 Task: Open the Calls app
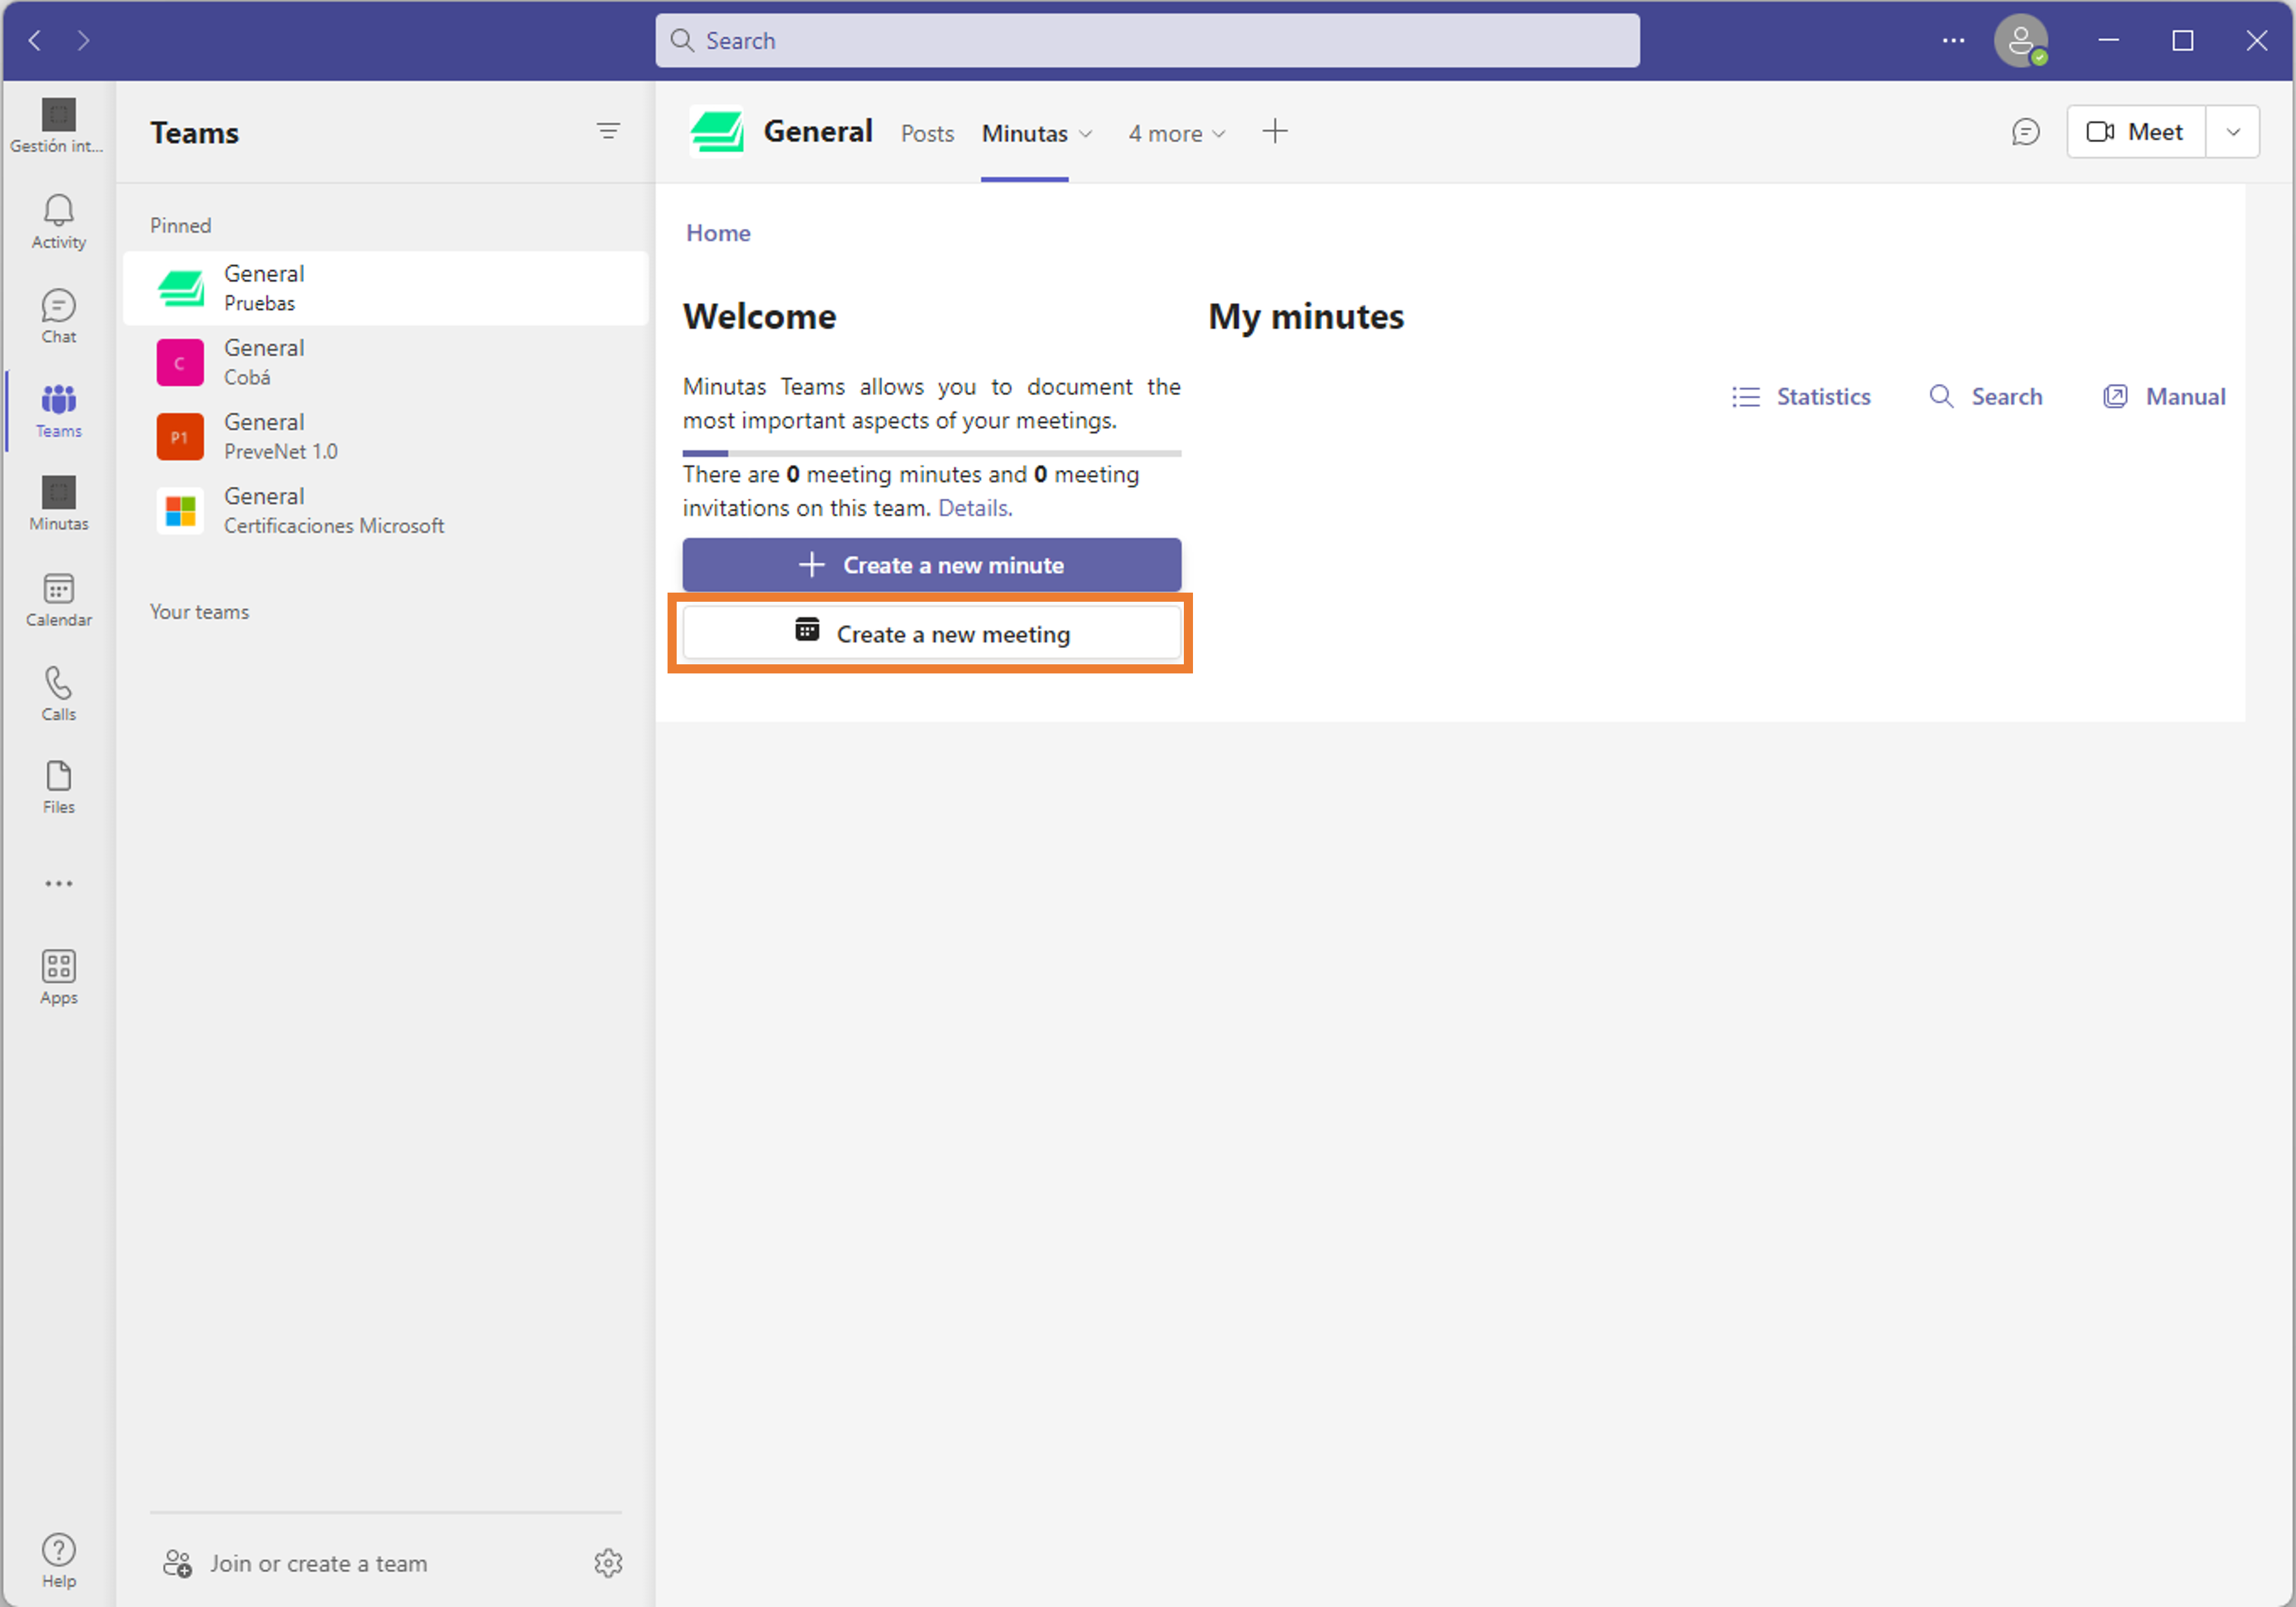pyautogui.click(x=58, y=693)
